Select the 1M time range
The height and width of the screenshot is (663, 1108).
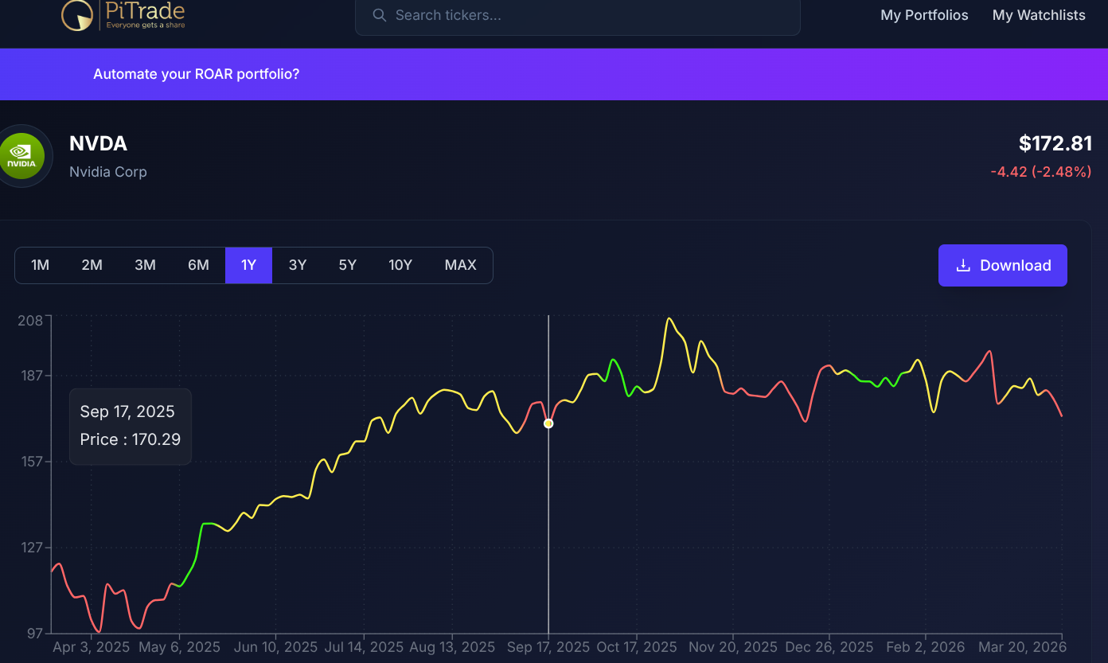(40, 265)
